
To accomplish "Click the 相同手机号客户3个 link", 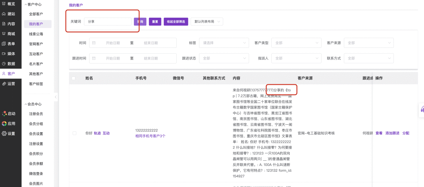I will coord(150,136).
